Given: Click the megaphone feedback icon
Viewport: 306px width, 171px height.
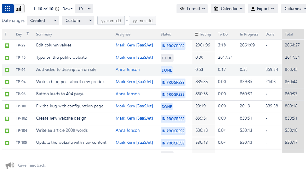Looking at the screenshot, I should click(9, 165).
